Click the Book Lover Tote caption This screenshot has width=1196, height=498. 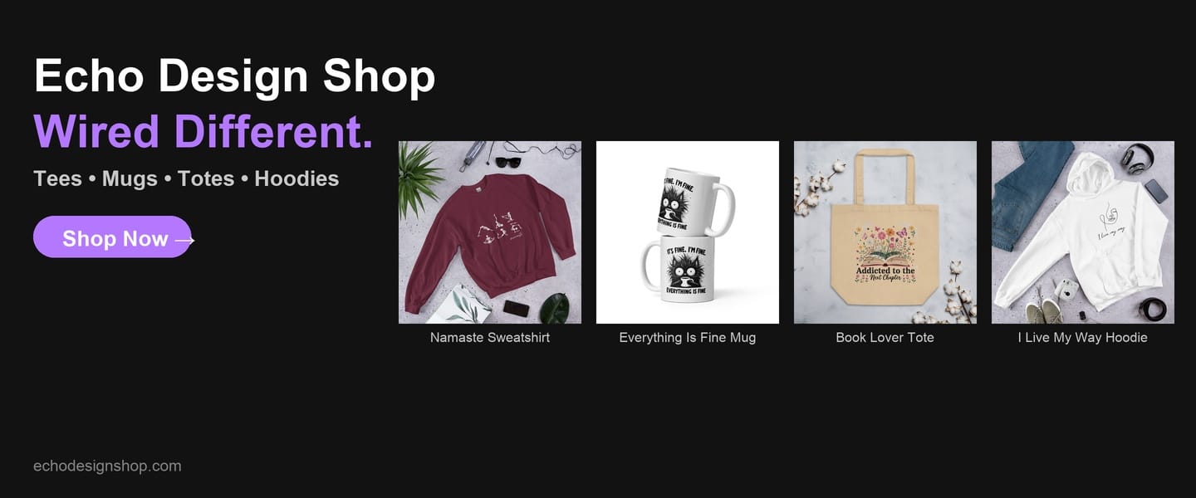(x=885, y=337)
